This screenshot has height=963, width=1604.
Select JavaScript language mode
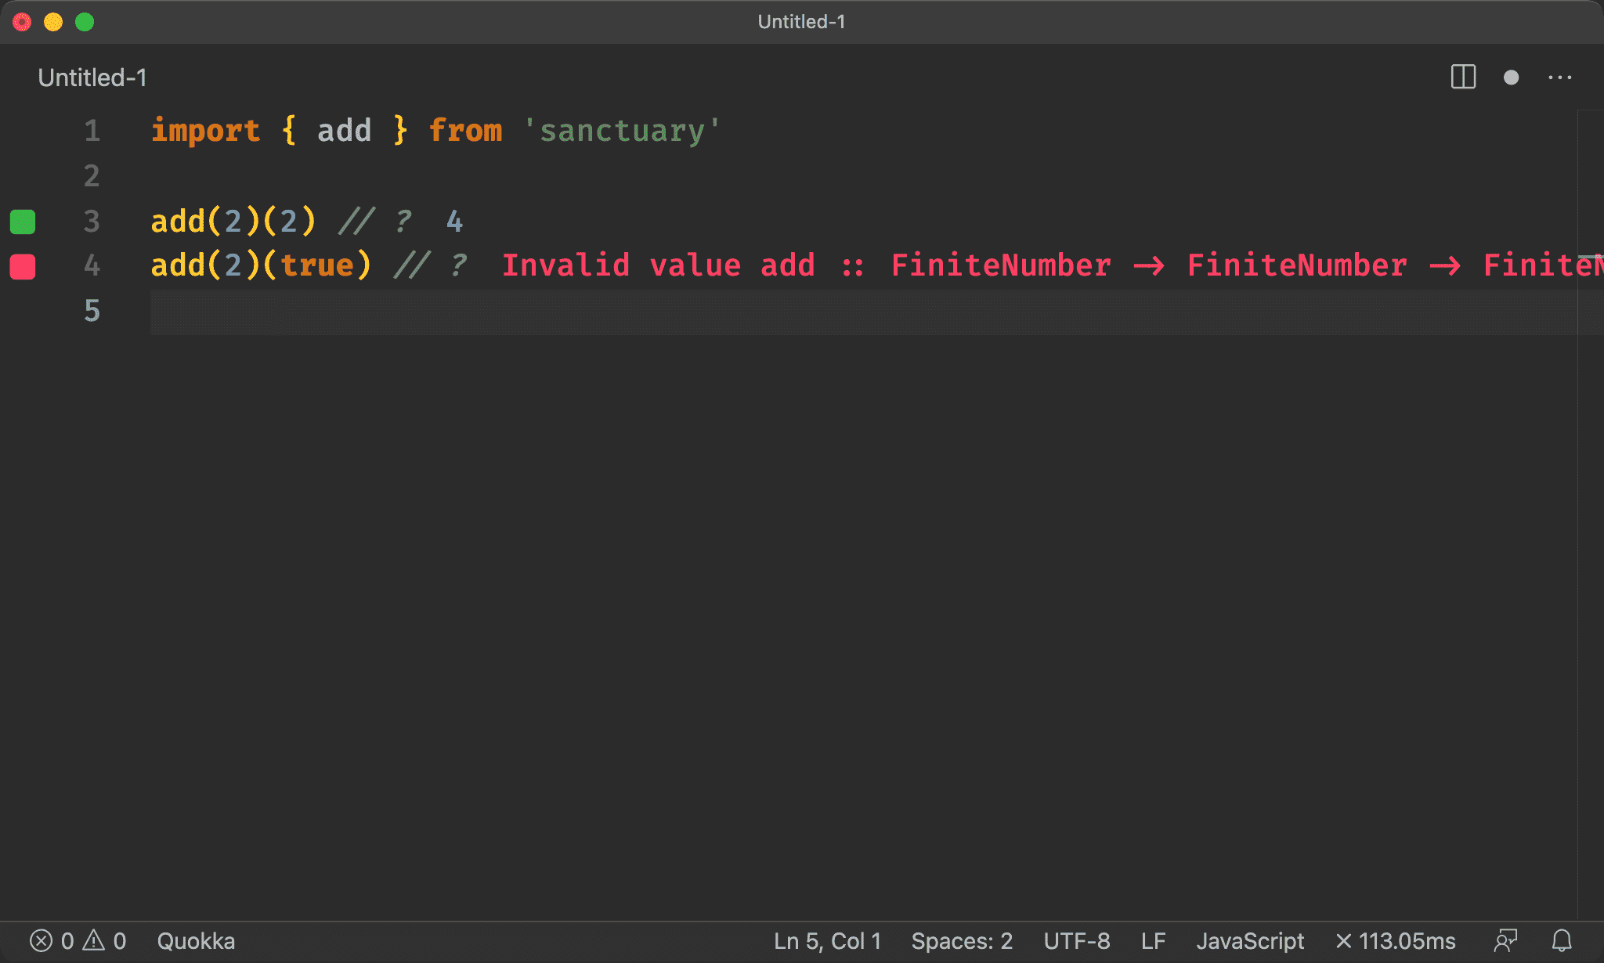coord(1250,940)
